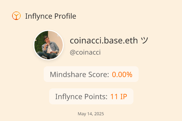Open the coinacci profile avatar photo
This screenshot has width=182, height=121.
point(49,45)
